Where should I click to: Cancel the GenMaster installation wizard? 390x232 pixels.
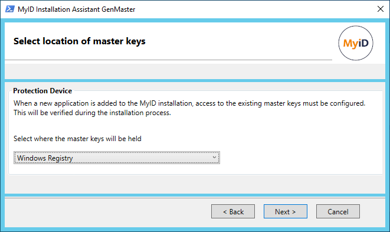coord(337,211)
